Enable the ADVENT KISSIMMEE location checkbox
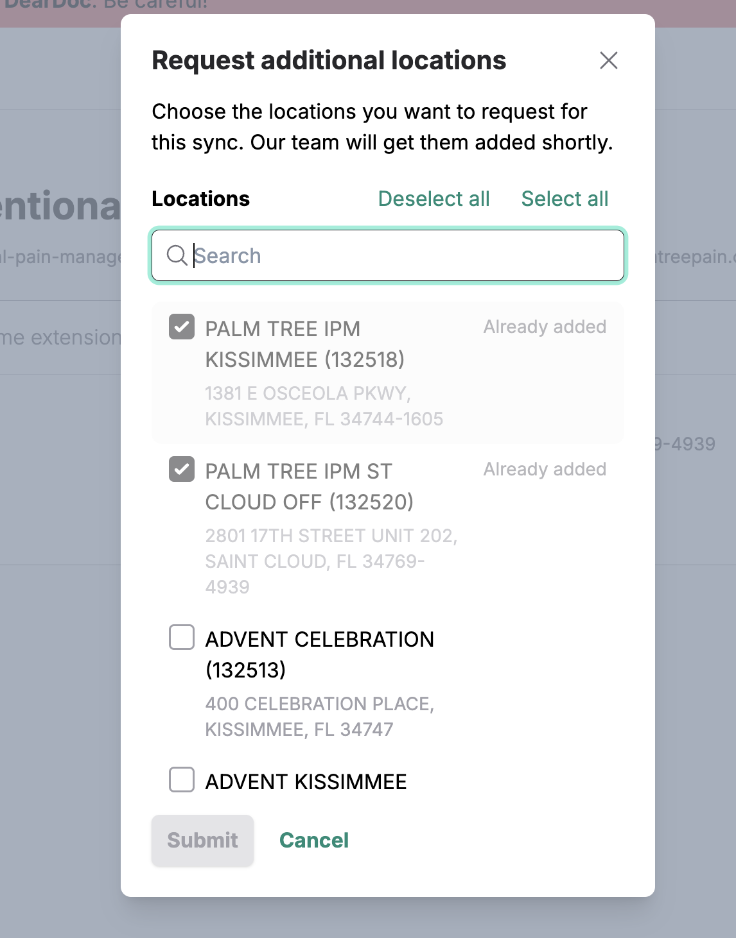Image resolution: width=736 pixels, height=938 pixels. 182,780
